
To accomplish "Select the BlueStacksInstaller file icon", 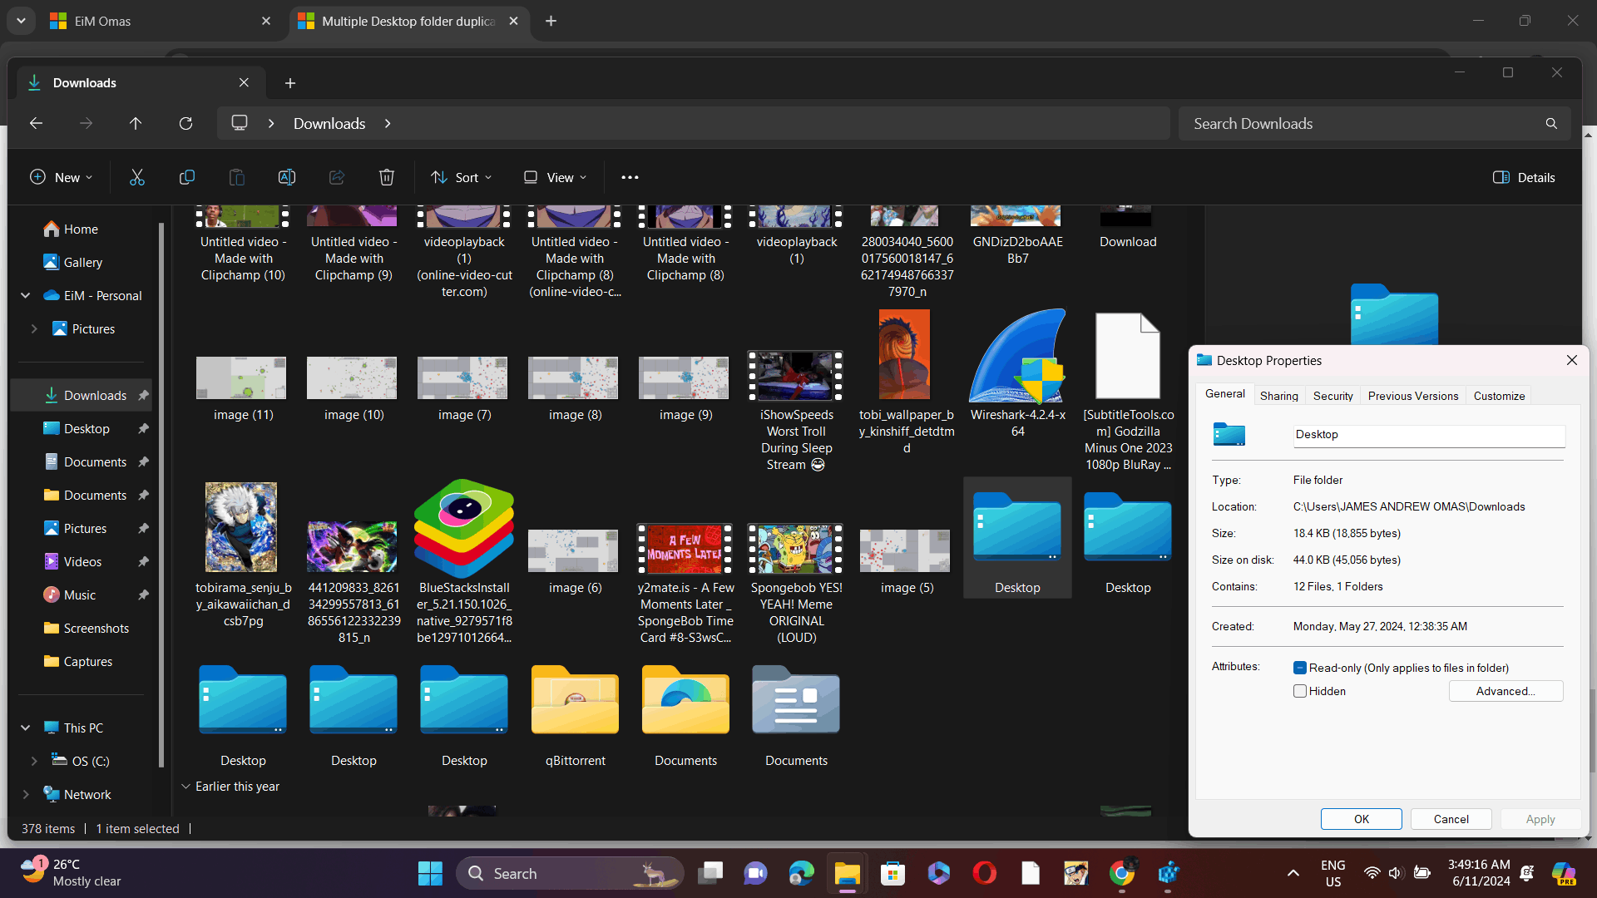I will tap(464, 528).
